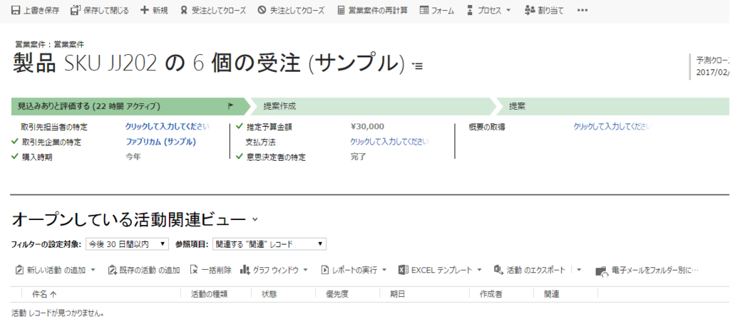Open the 関連する "関連" レコード dropdown
The width and height of the screenshot is (730, 329).
pos(269,244)
